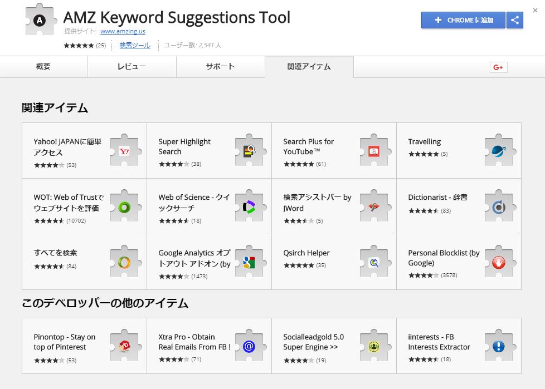
Task: Click the ユーザー数: 2,541 人 text
Action: tap(193, 45)
